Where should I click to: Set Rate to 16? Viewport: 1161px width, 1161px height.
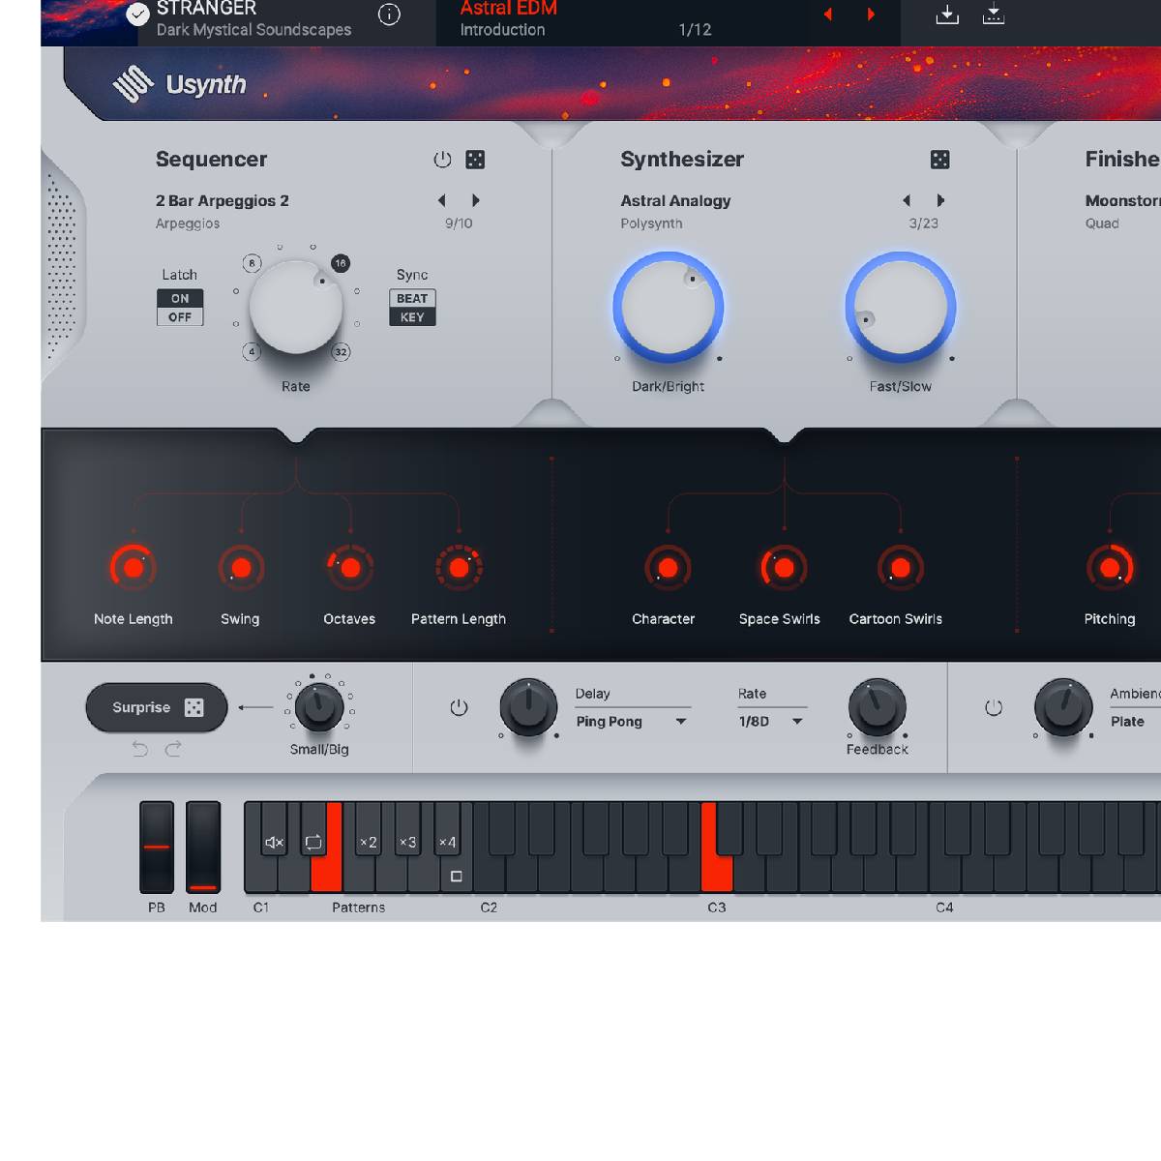(340, 263)
